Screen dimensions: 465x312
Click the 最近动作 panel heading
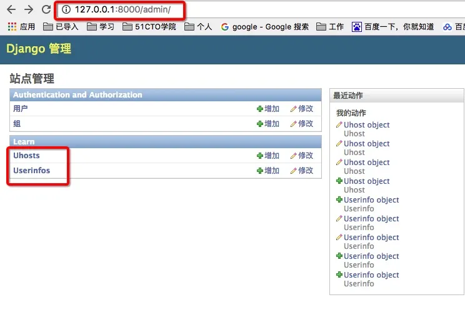pos(348,96)
